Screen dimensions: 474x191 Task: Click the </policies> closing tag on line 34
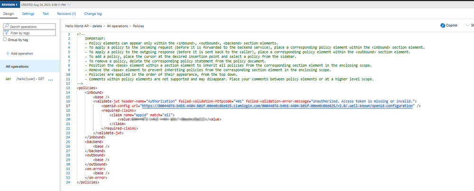[x=88, y=182]
